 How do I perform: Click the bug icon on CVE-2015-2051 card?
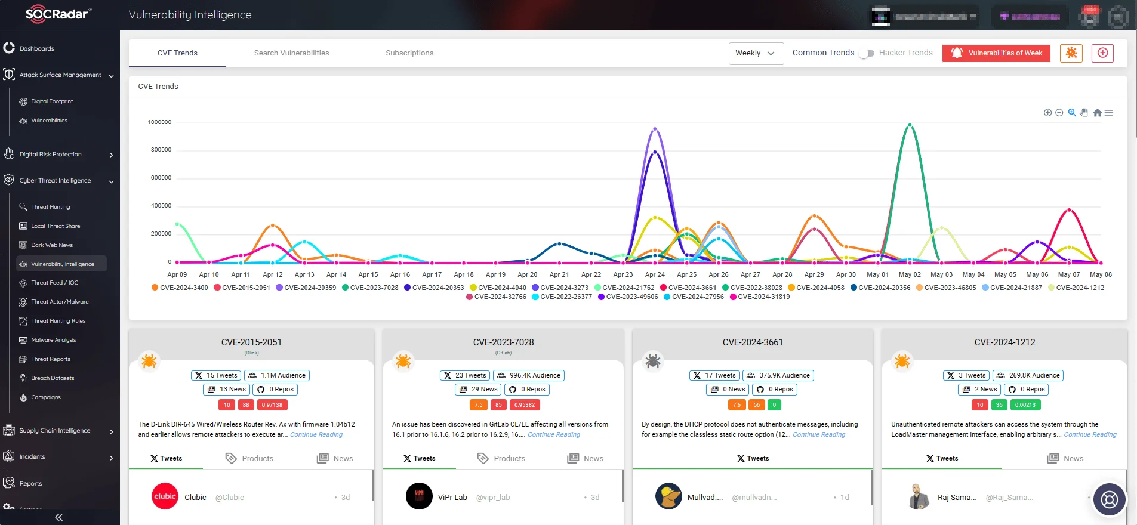(149, 361)
